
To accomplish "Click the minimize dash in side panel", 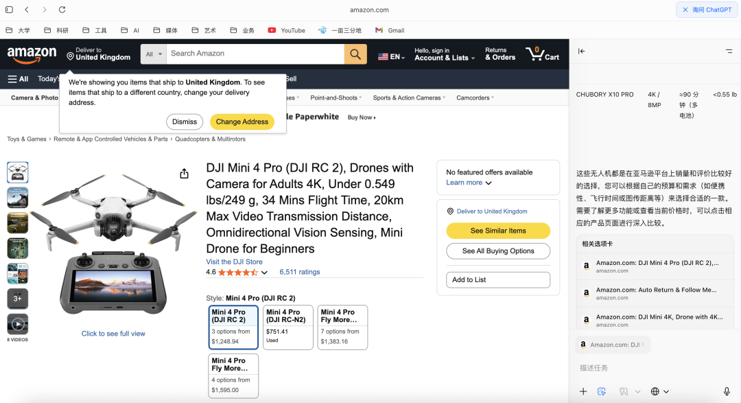I will (729, 51).
